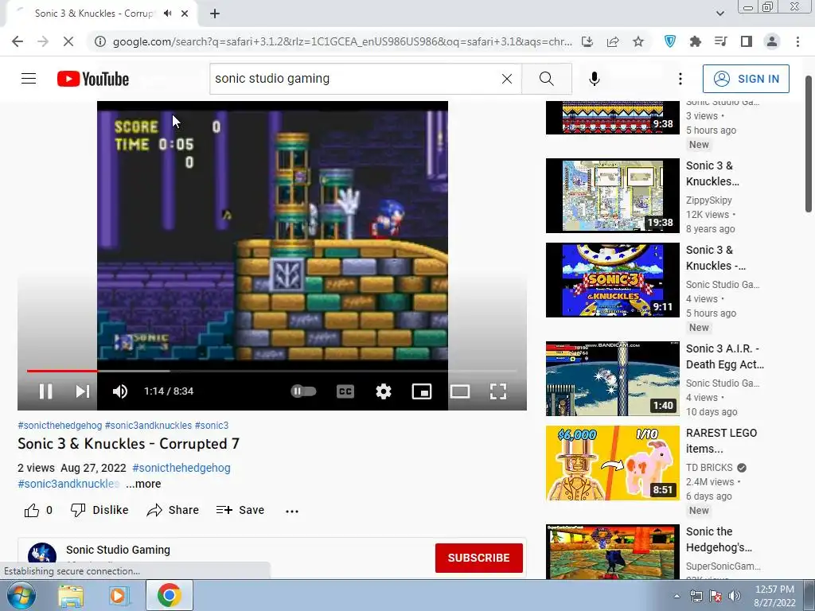
Task: Switch to the Chrome taskbar button
Action: pyautogui.click(x=169, y=595)
